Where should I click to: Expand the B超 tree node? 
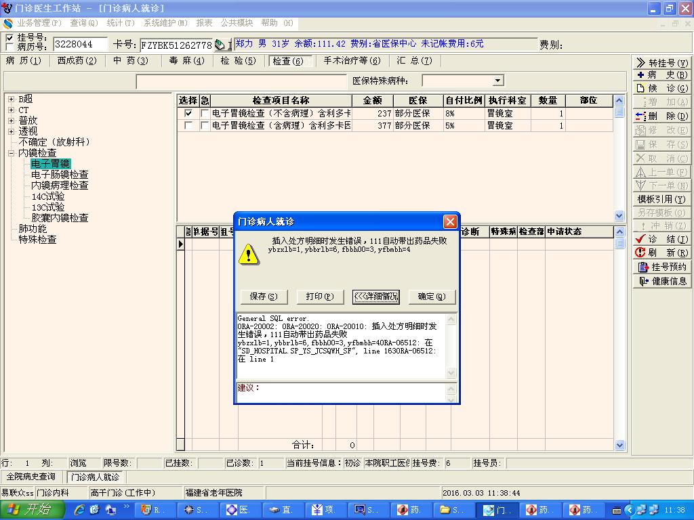click(11, 99)
